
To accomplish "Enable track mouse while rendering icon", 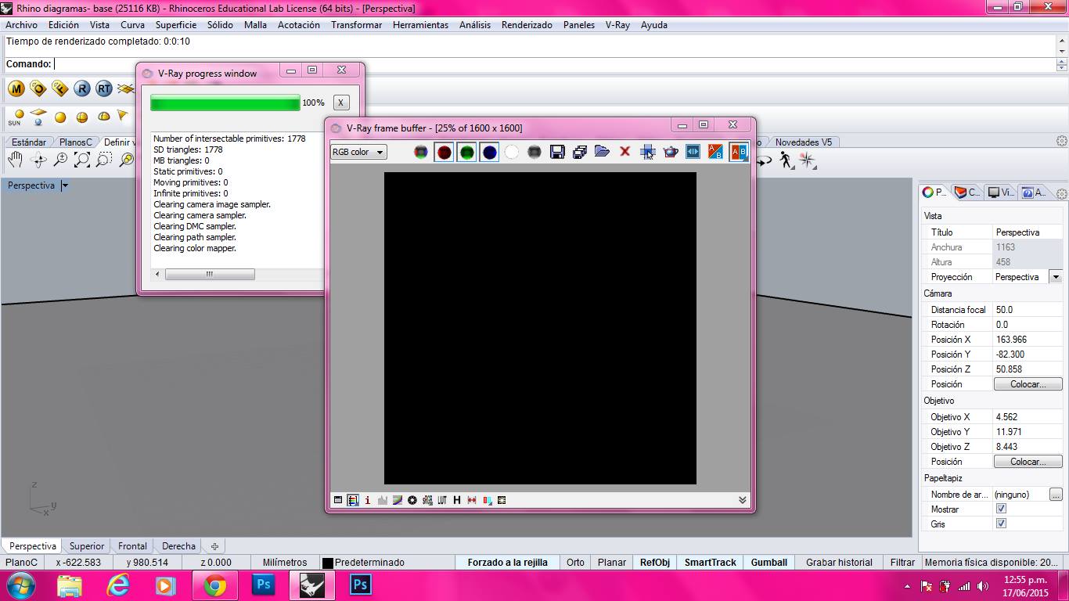I will 648,152.
